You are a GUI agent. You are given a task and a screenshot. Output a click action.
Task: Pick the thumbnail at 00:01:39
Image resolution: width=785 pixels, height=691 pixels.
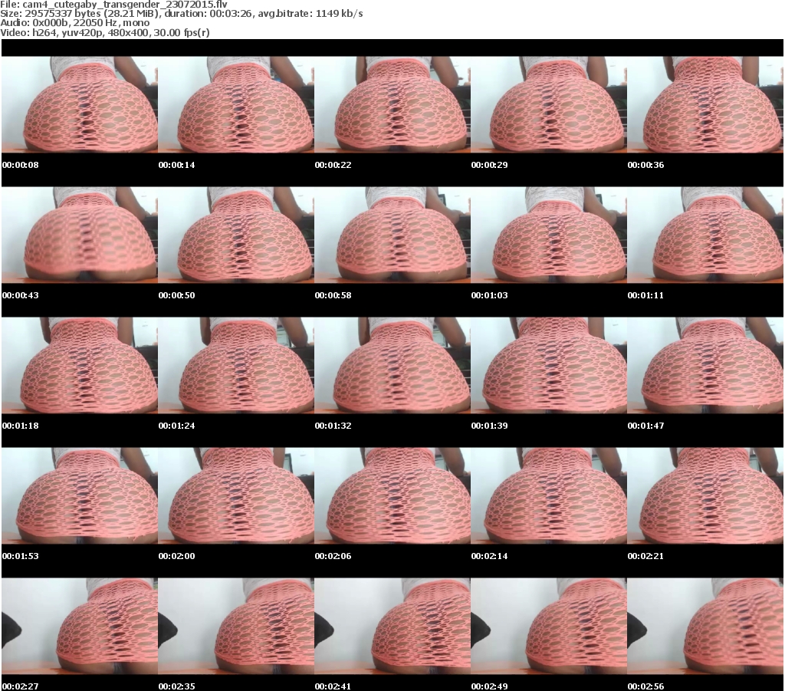point(549,366)
